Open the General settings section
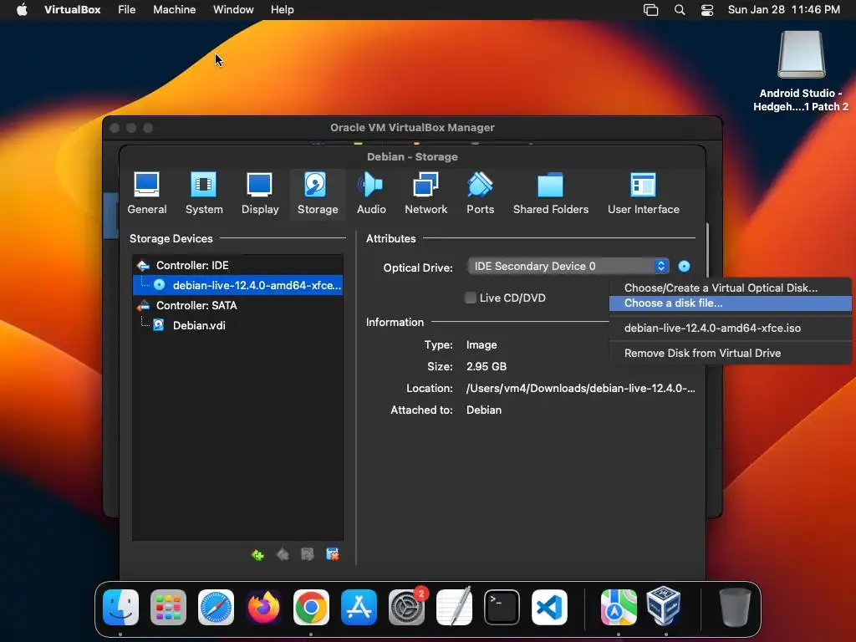This screenshot has width=856, height=642. click(x=147, y=193)
